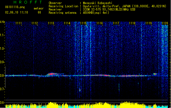This screenshot has width=171, height=108.
Task: Click the 0.7 frequency axis label
Action: click(2, 89)
